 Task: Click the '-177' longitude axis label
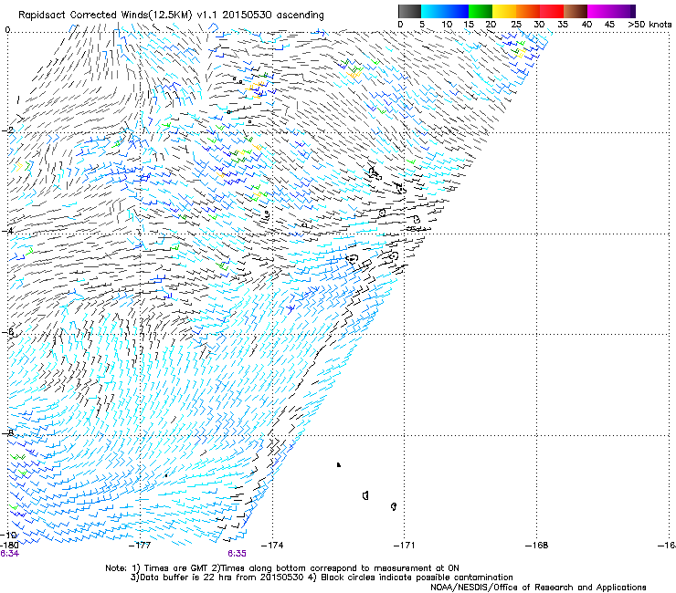click(140, 546)
